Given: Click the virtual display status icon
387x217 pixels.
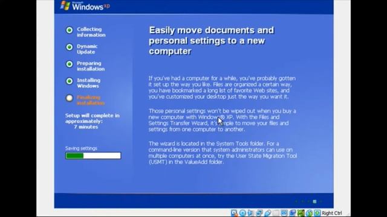Looking at the screenshot, I should pos(284,213).
